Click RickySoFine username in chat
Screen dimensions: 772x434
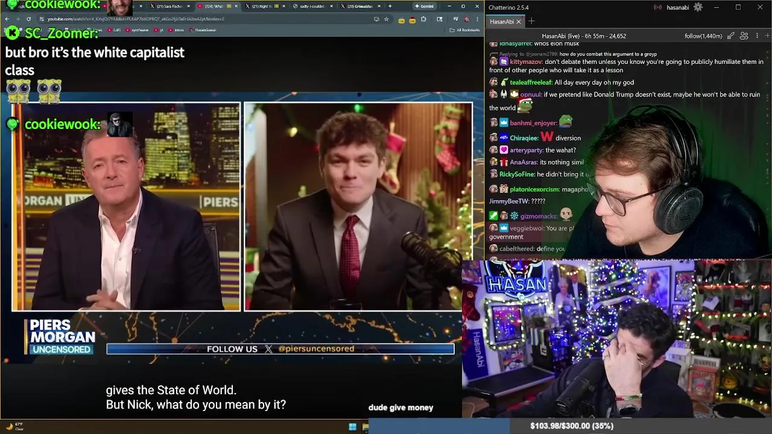pos(517,174)
